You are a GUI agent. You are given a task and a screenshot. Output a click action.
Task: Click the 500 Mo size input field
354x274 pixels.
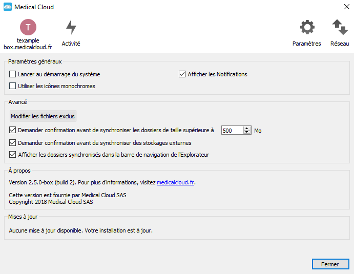tap(233, 130)
